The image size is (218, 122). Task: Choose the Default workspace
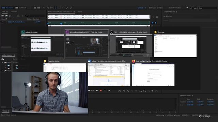coord(140,8)
